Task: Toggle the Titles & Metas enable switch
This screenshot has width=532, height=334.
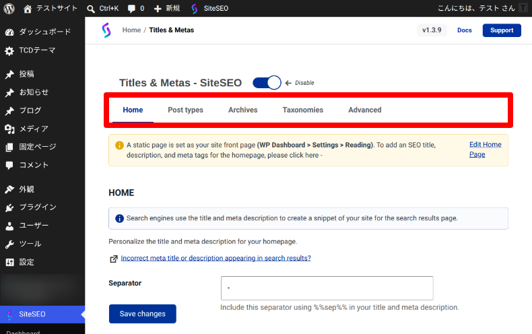Action: (x=267, y=82)
